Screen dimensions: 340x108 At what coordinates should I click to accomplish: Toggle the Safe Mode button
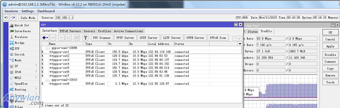(x=28, y=18)
